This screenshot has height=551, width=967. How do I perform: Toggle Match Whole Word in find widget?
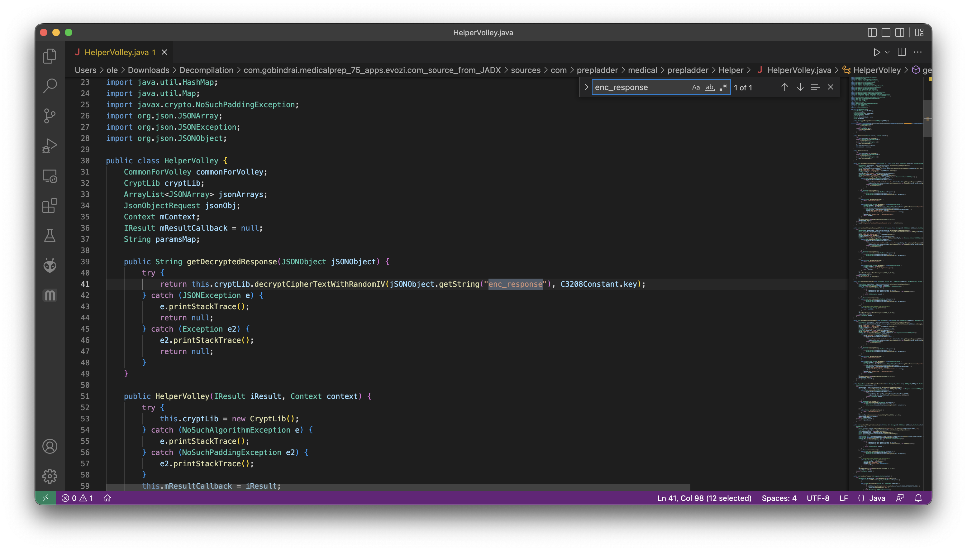(709, 87)
